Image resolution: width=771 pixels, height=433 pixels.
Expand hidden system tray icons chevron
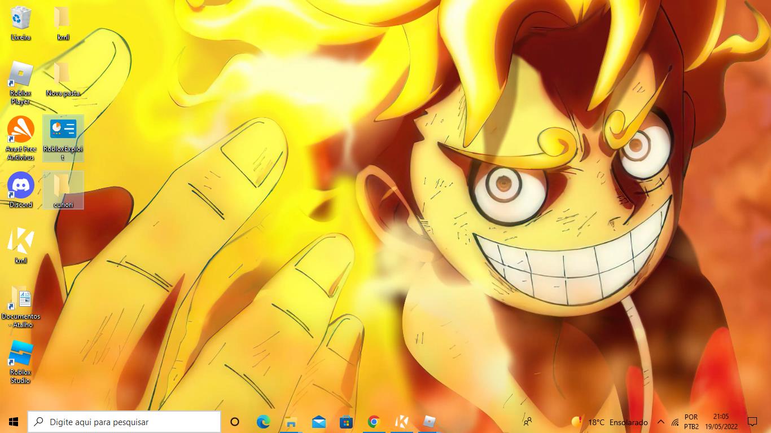pyautogui.click(x=661, y=422)
